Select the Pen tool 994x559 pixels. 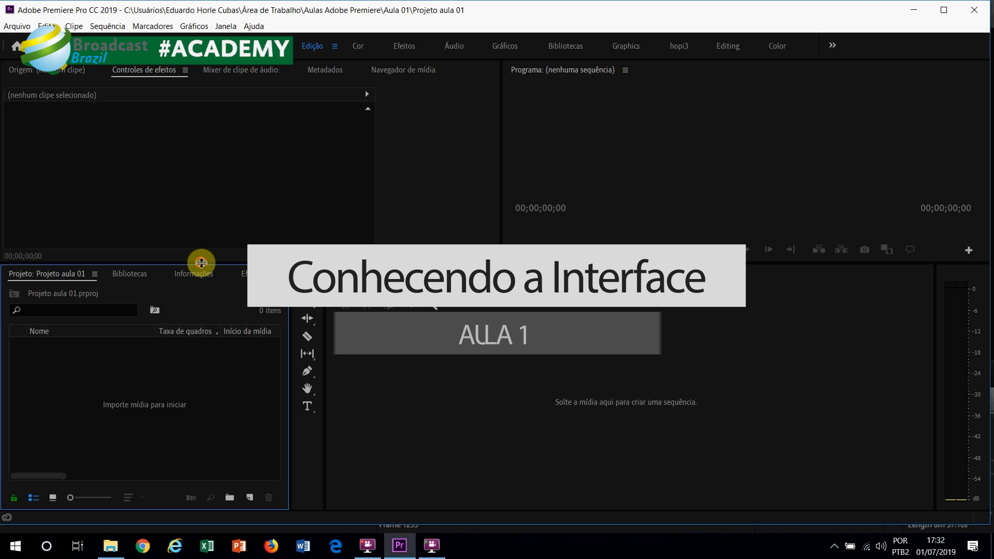(x=307, y=371)
